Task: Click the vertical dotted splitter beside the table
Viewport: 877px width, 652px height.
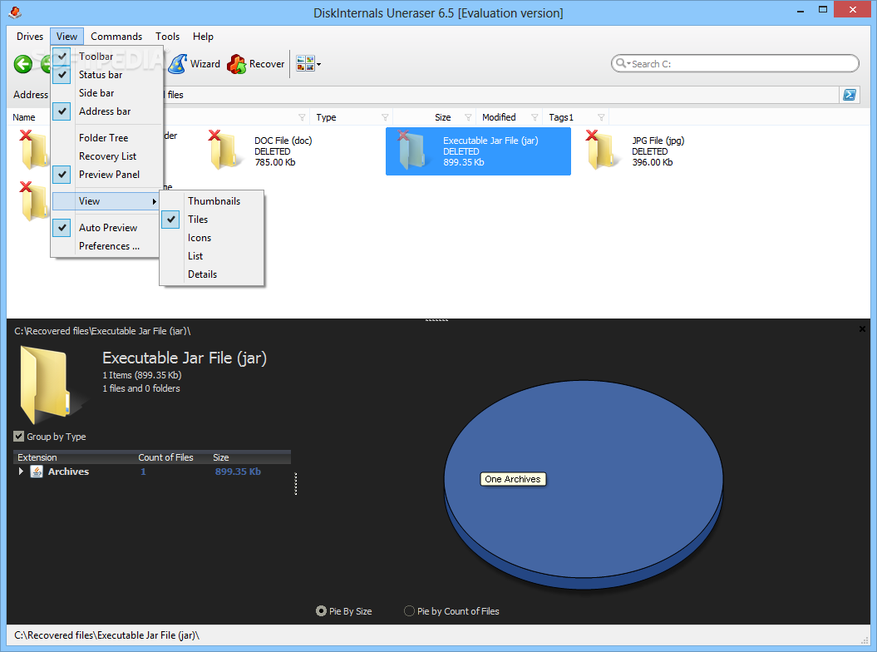Action: pyautogui.click(x=296, y=484)
